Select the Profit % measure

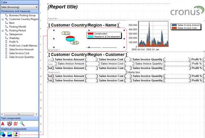coord(14,42)
